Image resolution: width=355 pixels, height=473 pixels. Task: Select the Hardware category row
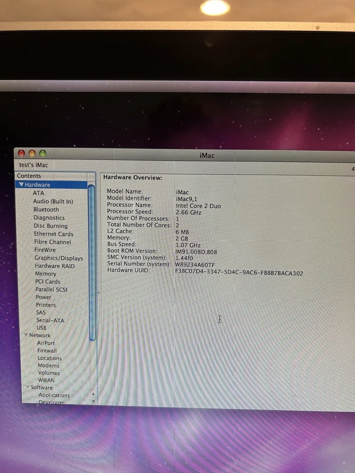[52, 185]
